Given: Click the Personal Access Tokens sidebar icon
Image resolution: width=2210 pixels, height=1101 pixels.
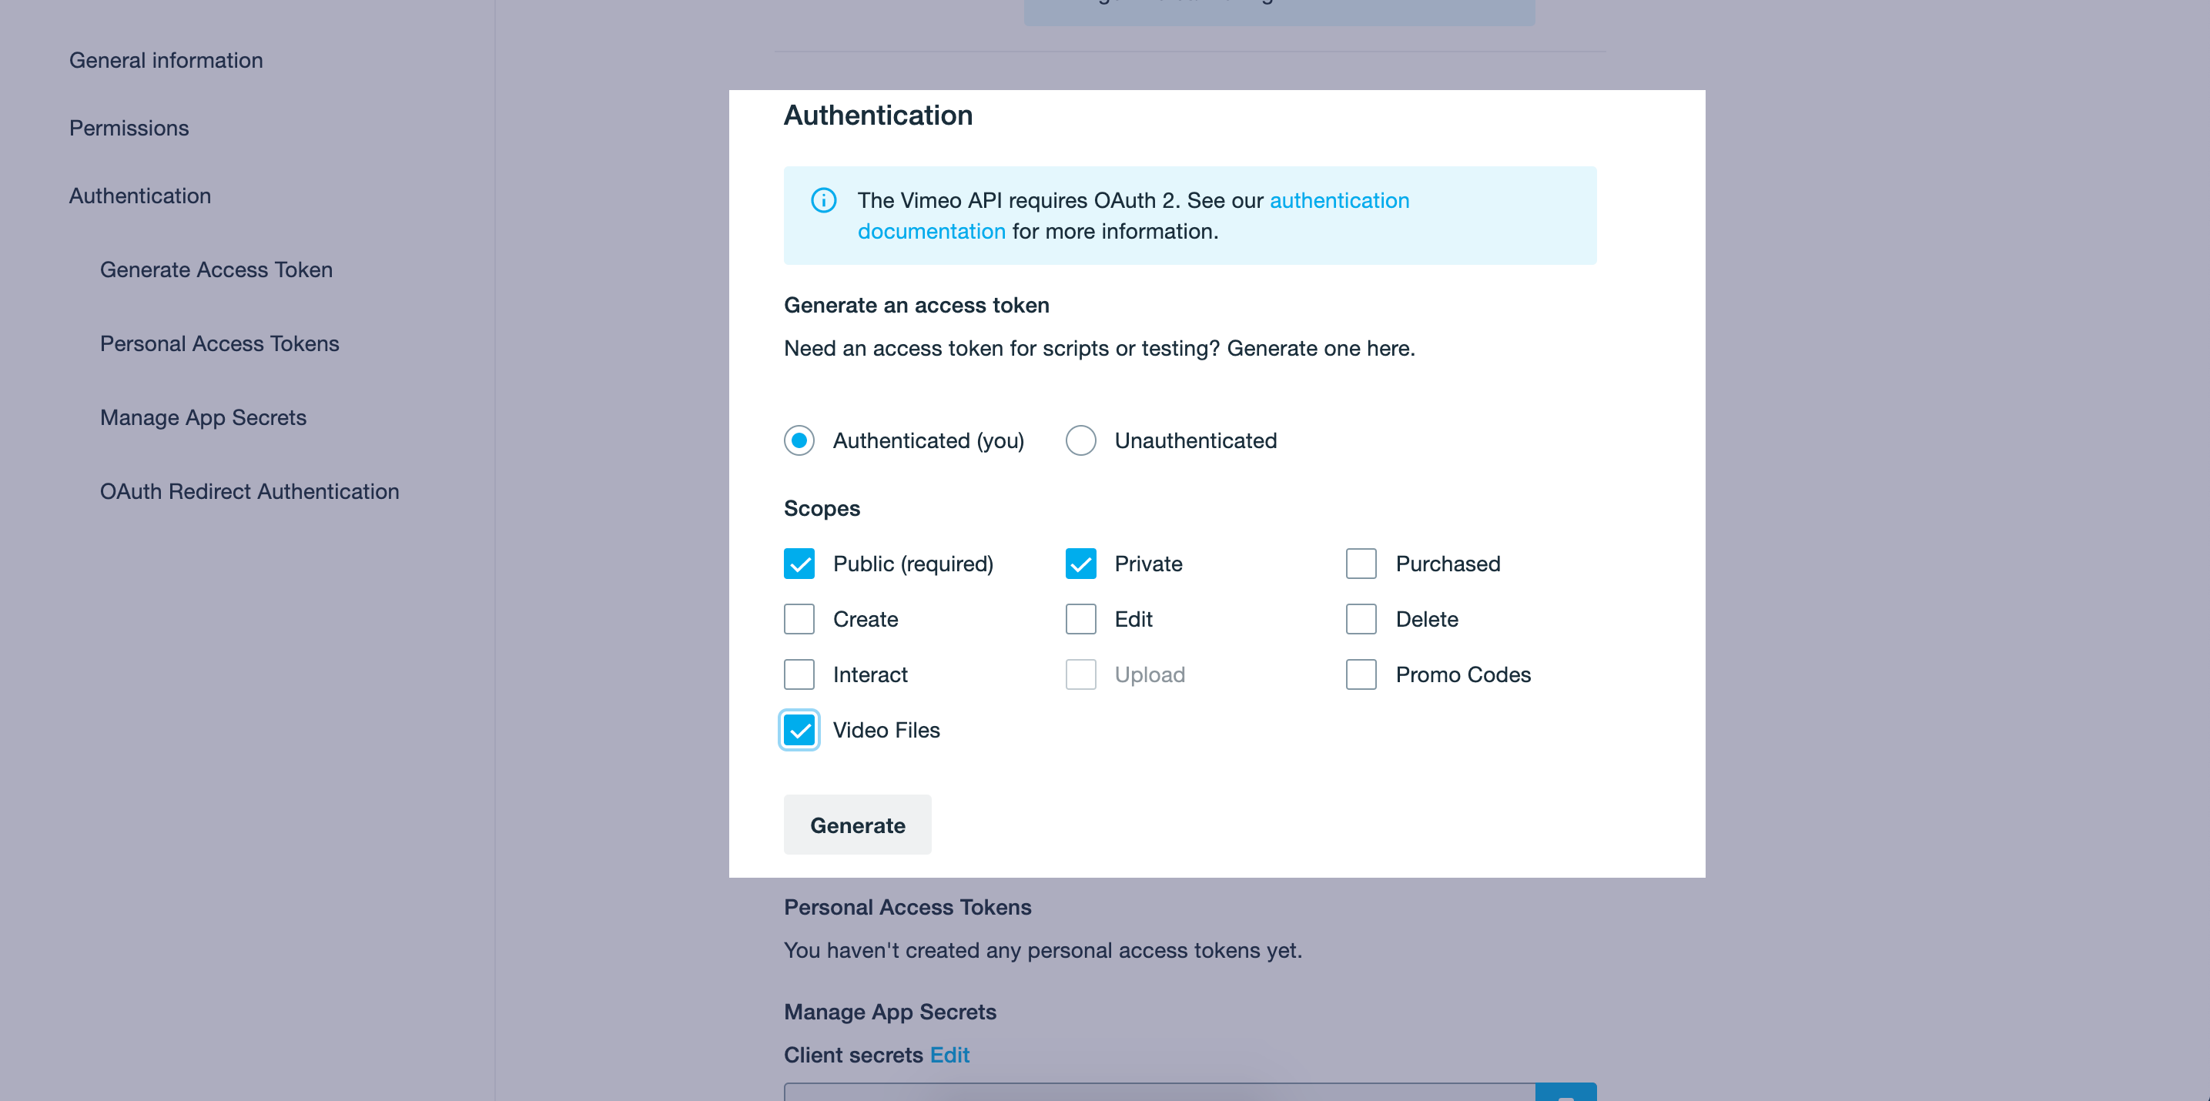Looking at the screenshot, I should point(220,343).
